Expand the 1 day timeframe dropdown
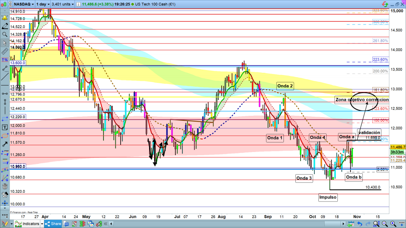 tap(42, 4)
